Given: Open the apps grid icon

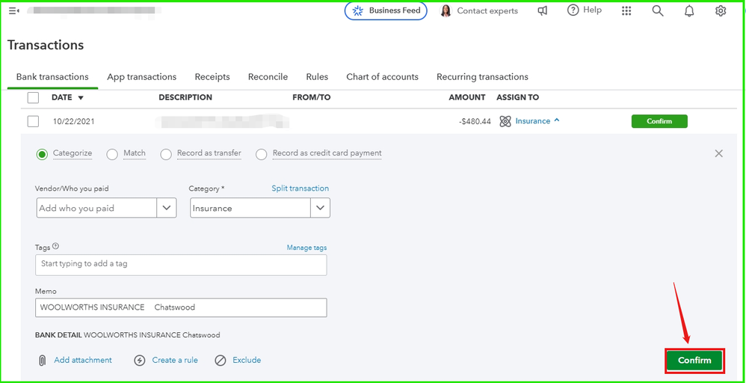Looking at the screenshot, I should (626, 10).
